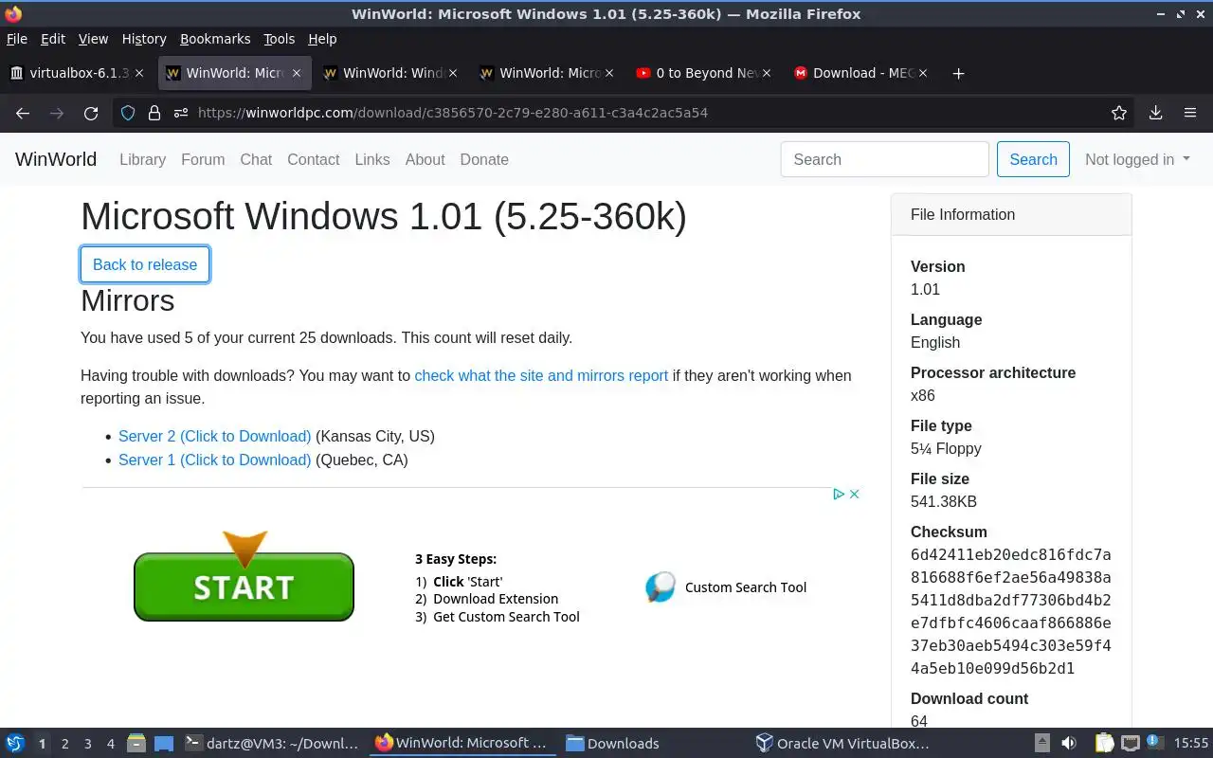Screen dimensions: 1213x758
Task: Switch to Downloads window in taskbar
Action: pyautogui.click(x=612, y=744)
